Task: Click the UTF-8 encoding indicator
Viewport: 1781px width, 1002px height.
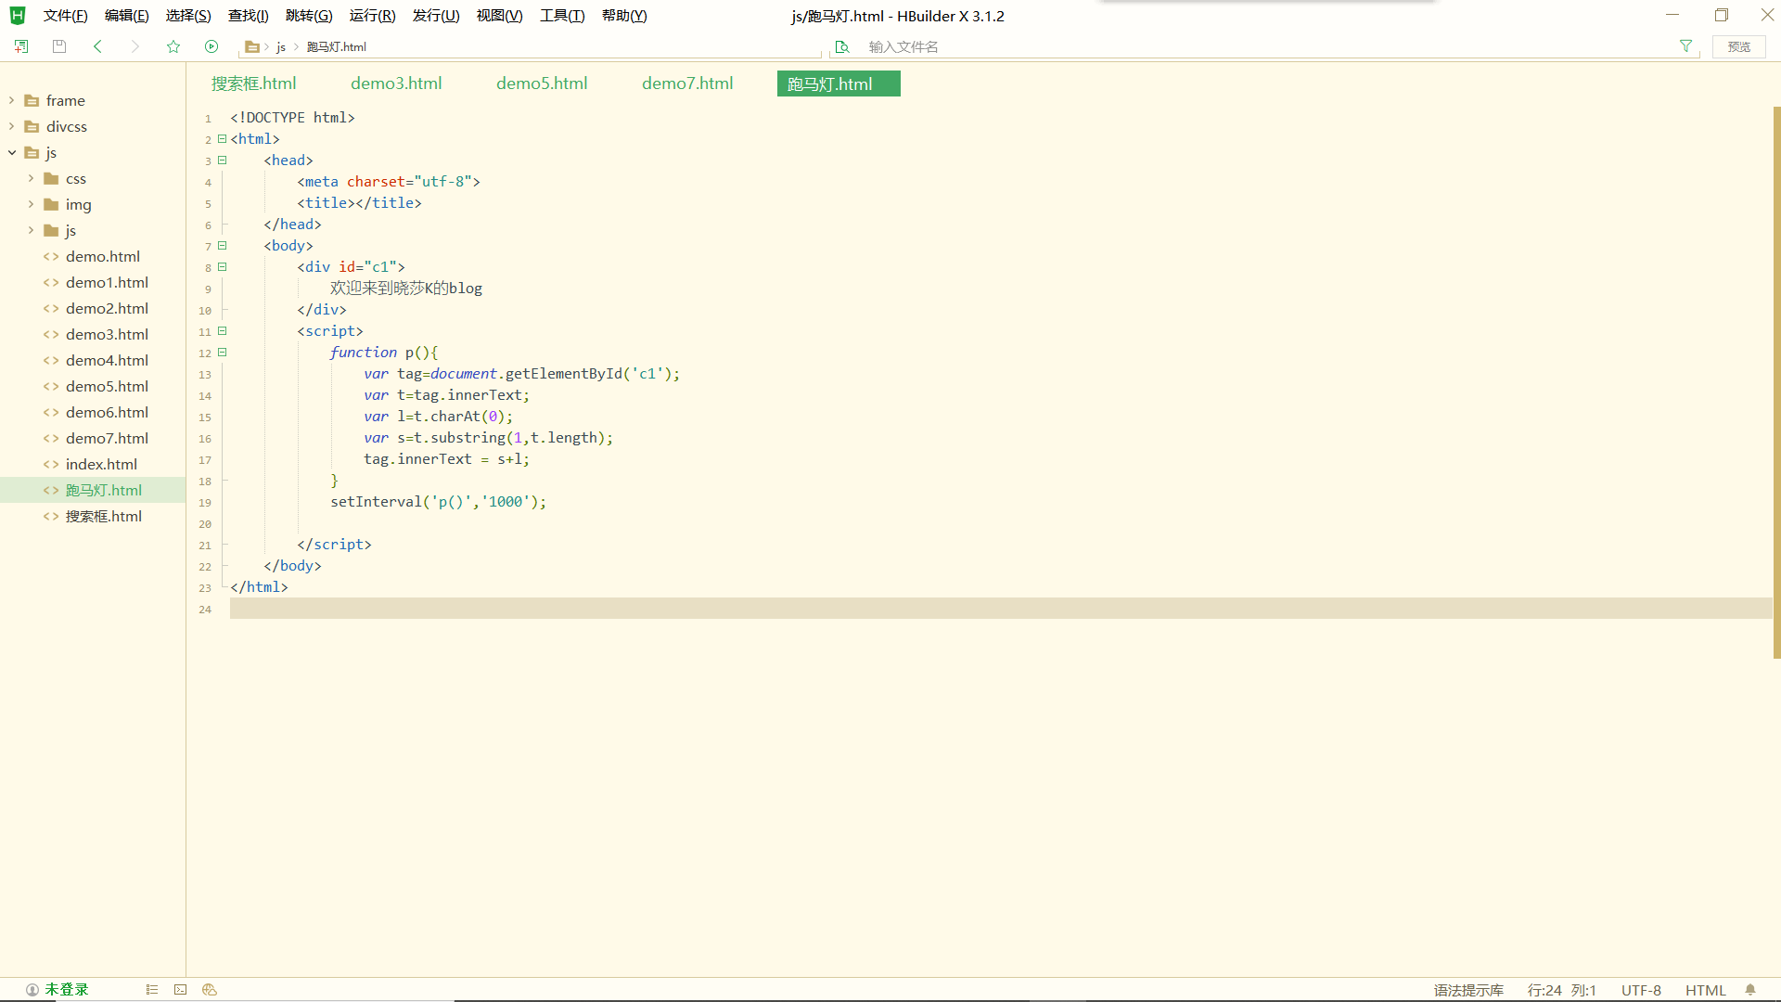Action: [1641, 990]
